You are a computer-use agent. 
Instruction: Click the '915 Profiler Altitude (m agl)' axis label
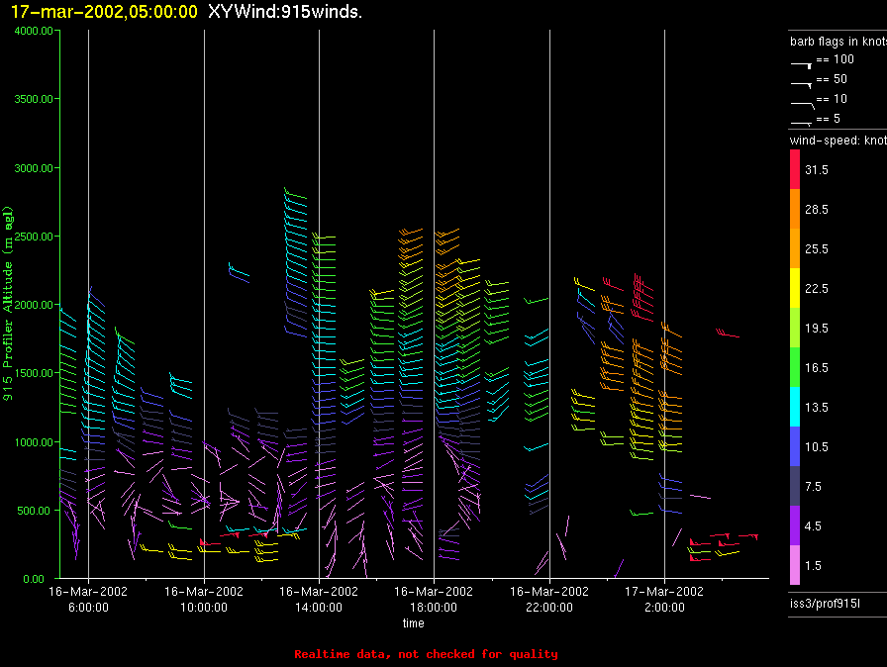point(7,304)
